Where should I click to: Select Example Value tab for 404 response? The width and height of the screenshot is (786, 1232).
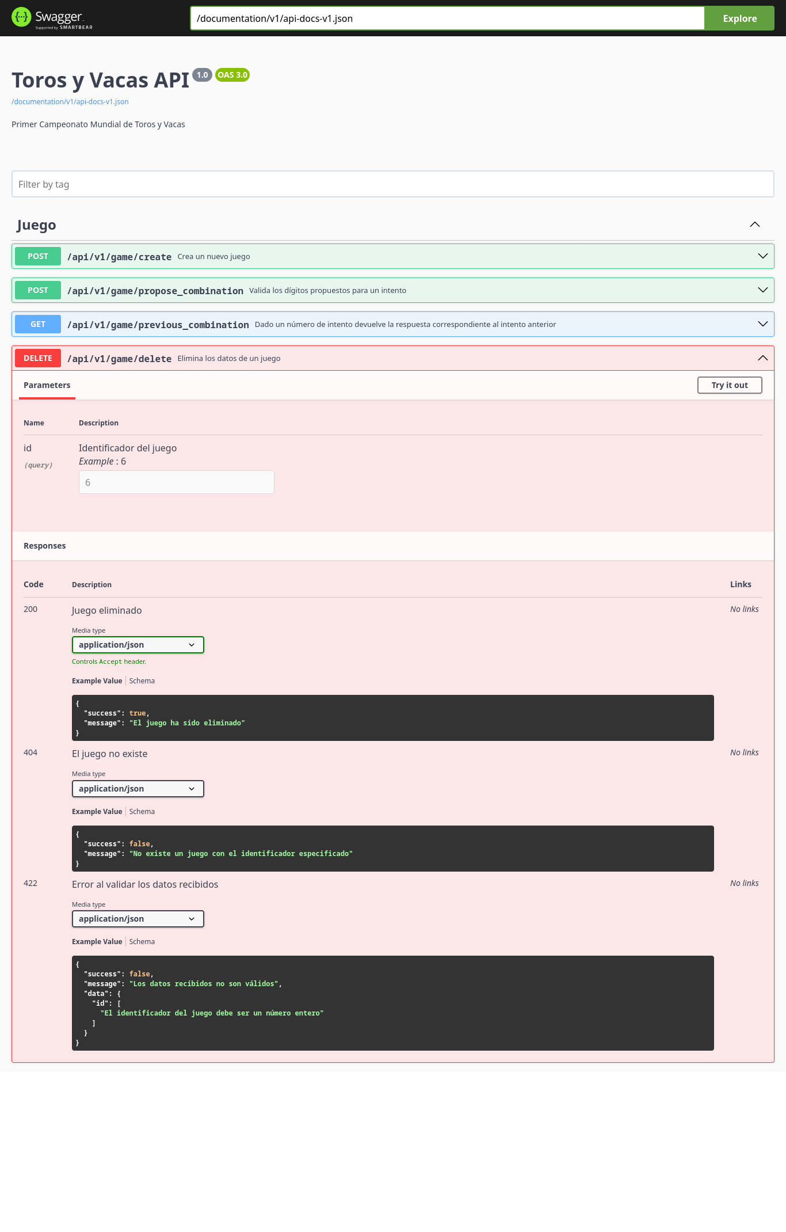[97, 812]
